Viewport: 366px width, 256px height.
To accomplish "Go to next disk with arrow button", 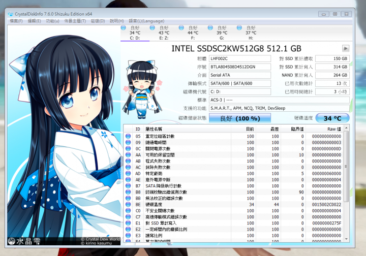I will point(346,48).
